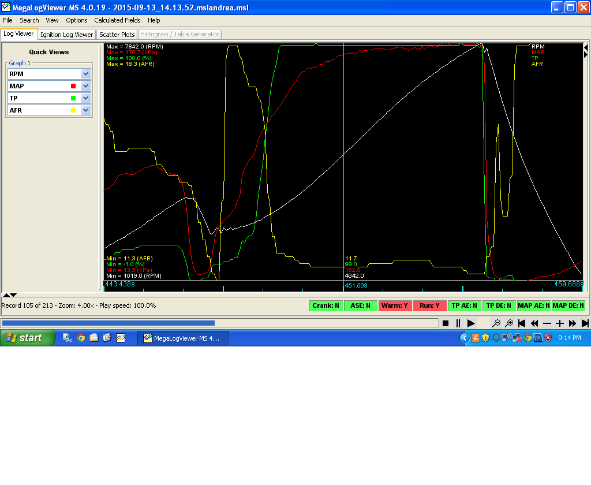Open the Windows start menu

28,338
